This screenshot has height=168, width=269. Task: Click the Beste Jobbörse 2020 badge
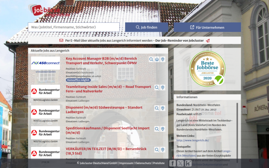[x=207, y=69]
